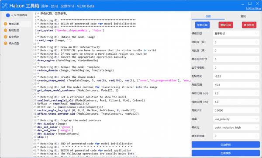This screenshot has width=262, height=158.
Task: Click the affine_trans_contour_xld code on line 31
Action: pos(88,114)
